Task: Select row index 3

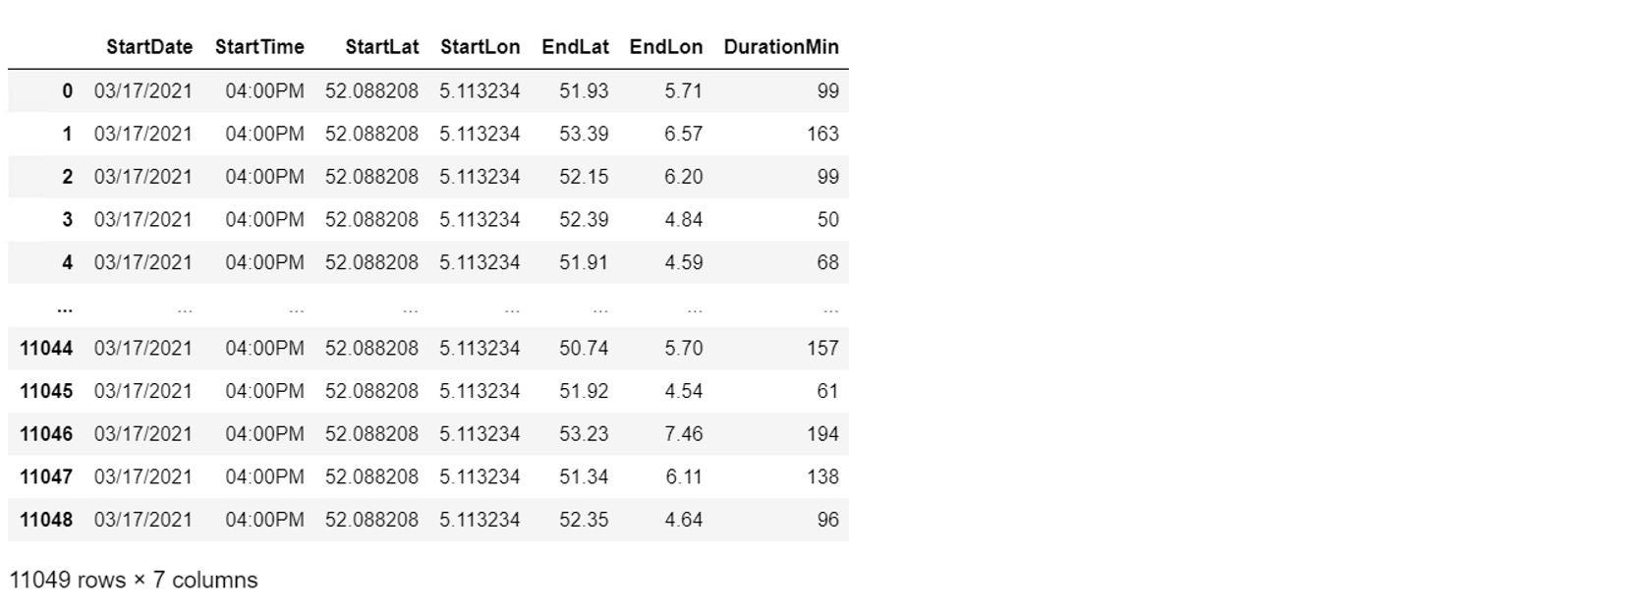Action: click(67, 220)
